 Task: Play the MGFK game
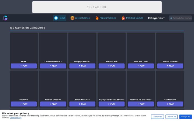24,66
